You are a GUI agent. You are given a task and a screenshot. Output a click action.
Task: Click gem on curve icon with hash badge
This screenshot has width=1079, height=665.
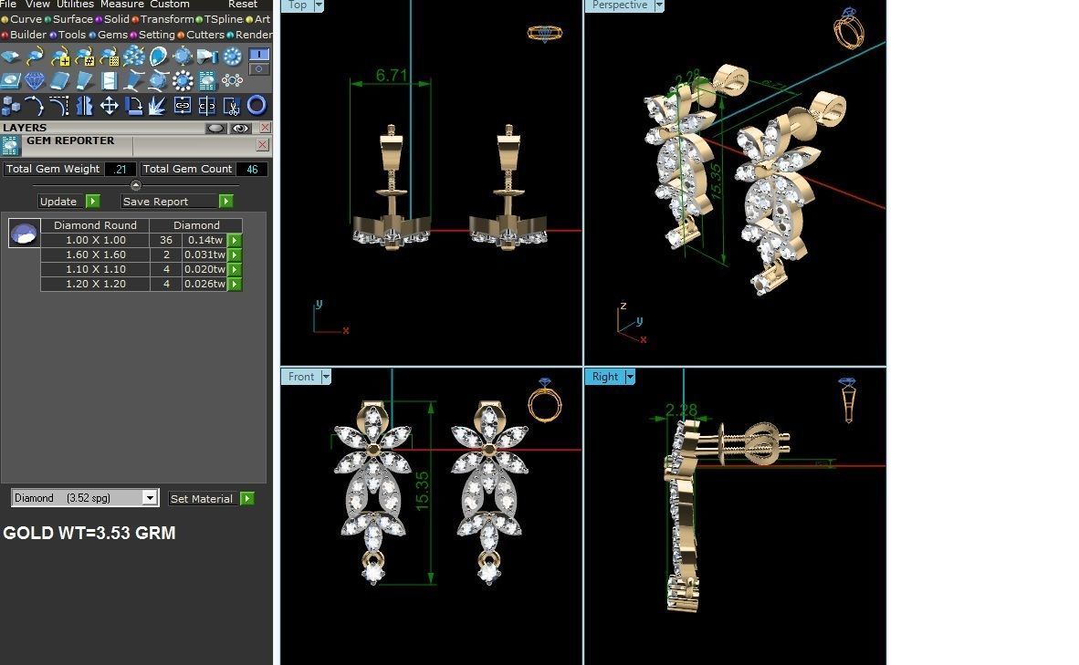click(x=84, y=57)
